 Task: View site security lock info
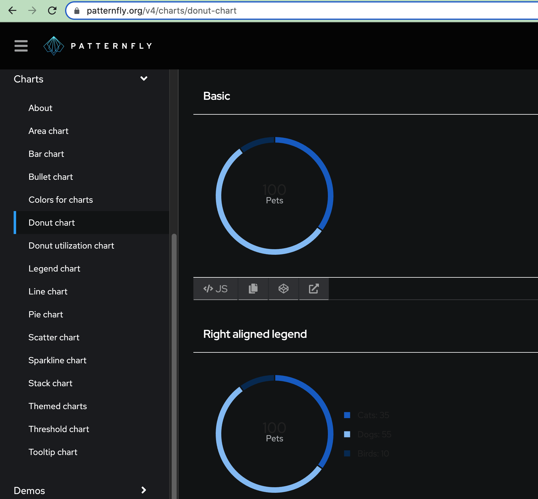pos(77,11)
